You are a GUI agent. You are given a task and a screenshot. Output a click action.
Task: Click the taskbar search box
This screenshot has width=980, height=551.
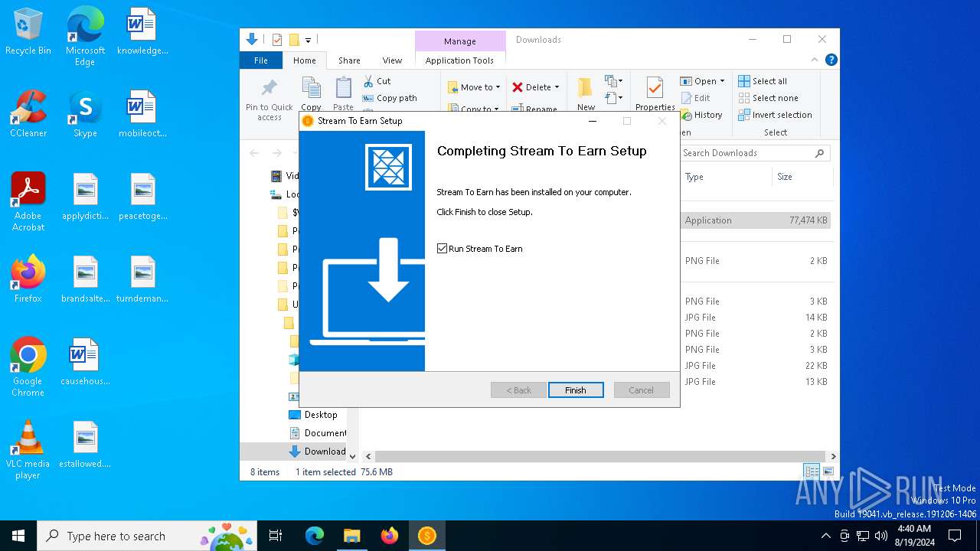[148, 536]
